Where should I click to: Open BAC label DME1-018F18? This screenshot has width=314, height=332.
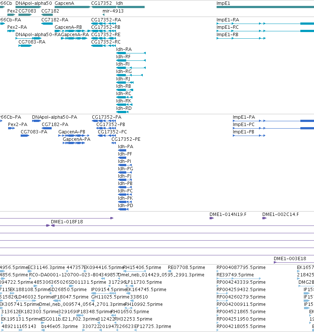67,222
